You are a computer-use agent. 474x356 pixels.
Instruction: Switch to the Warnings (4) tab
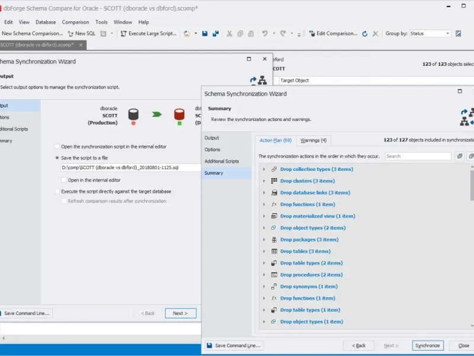click(313, 141)
